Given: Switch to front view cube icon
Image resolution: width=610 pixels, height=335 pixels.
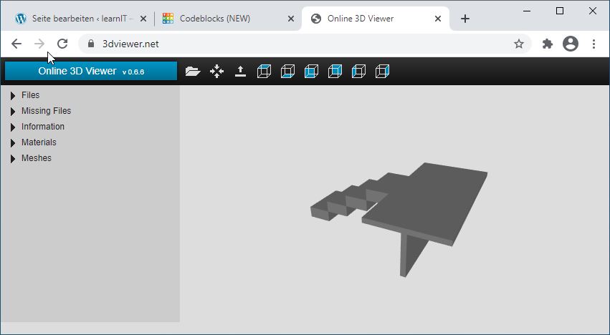Looking at the screenshot, I should (312, 71).
